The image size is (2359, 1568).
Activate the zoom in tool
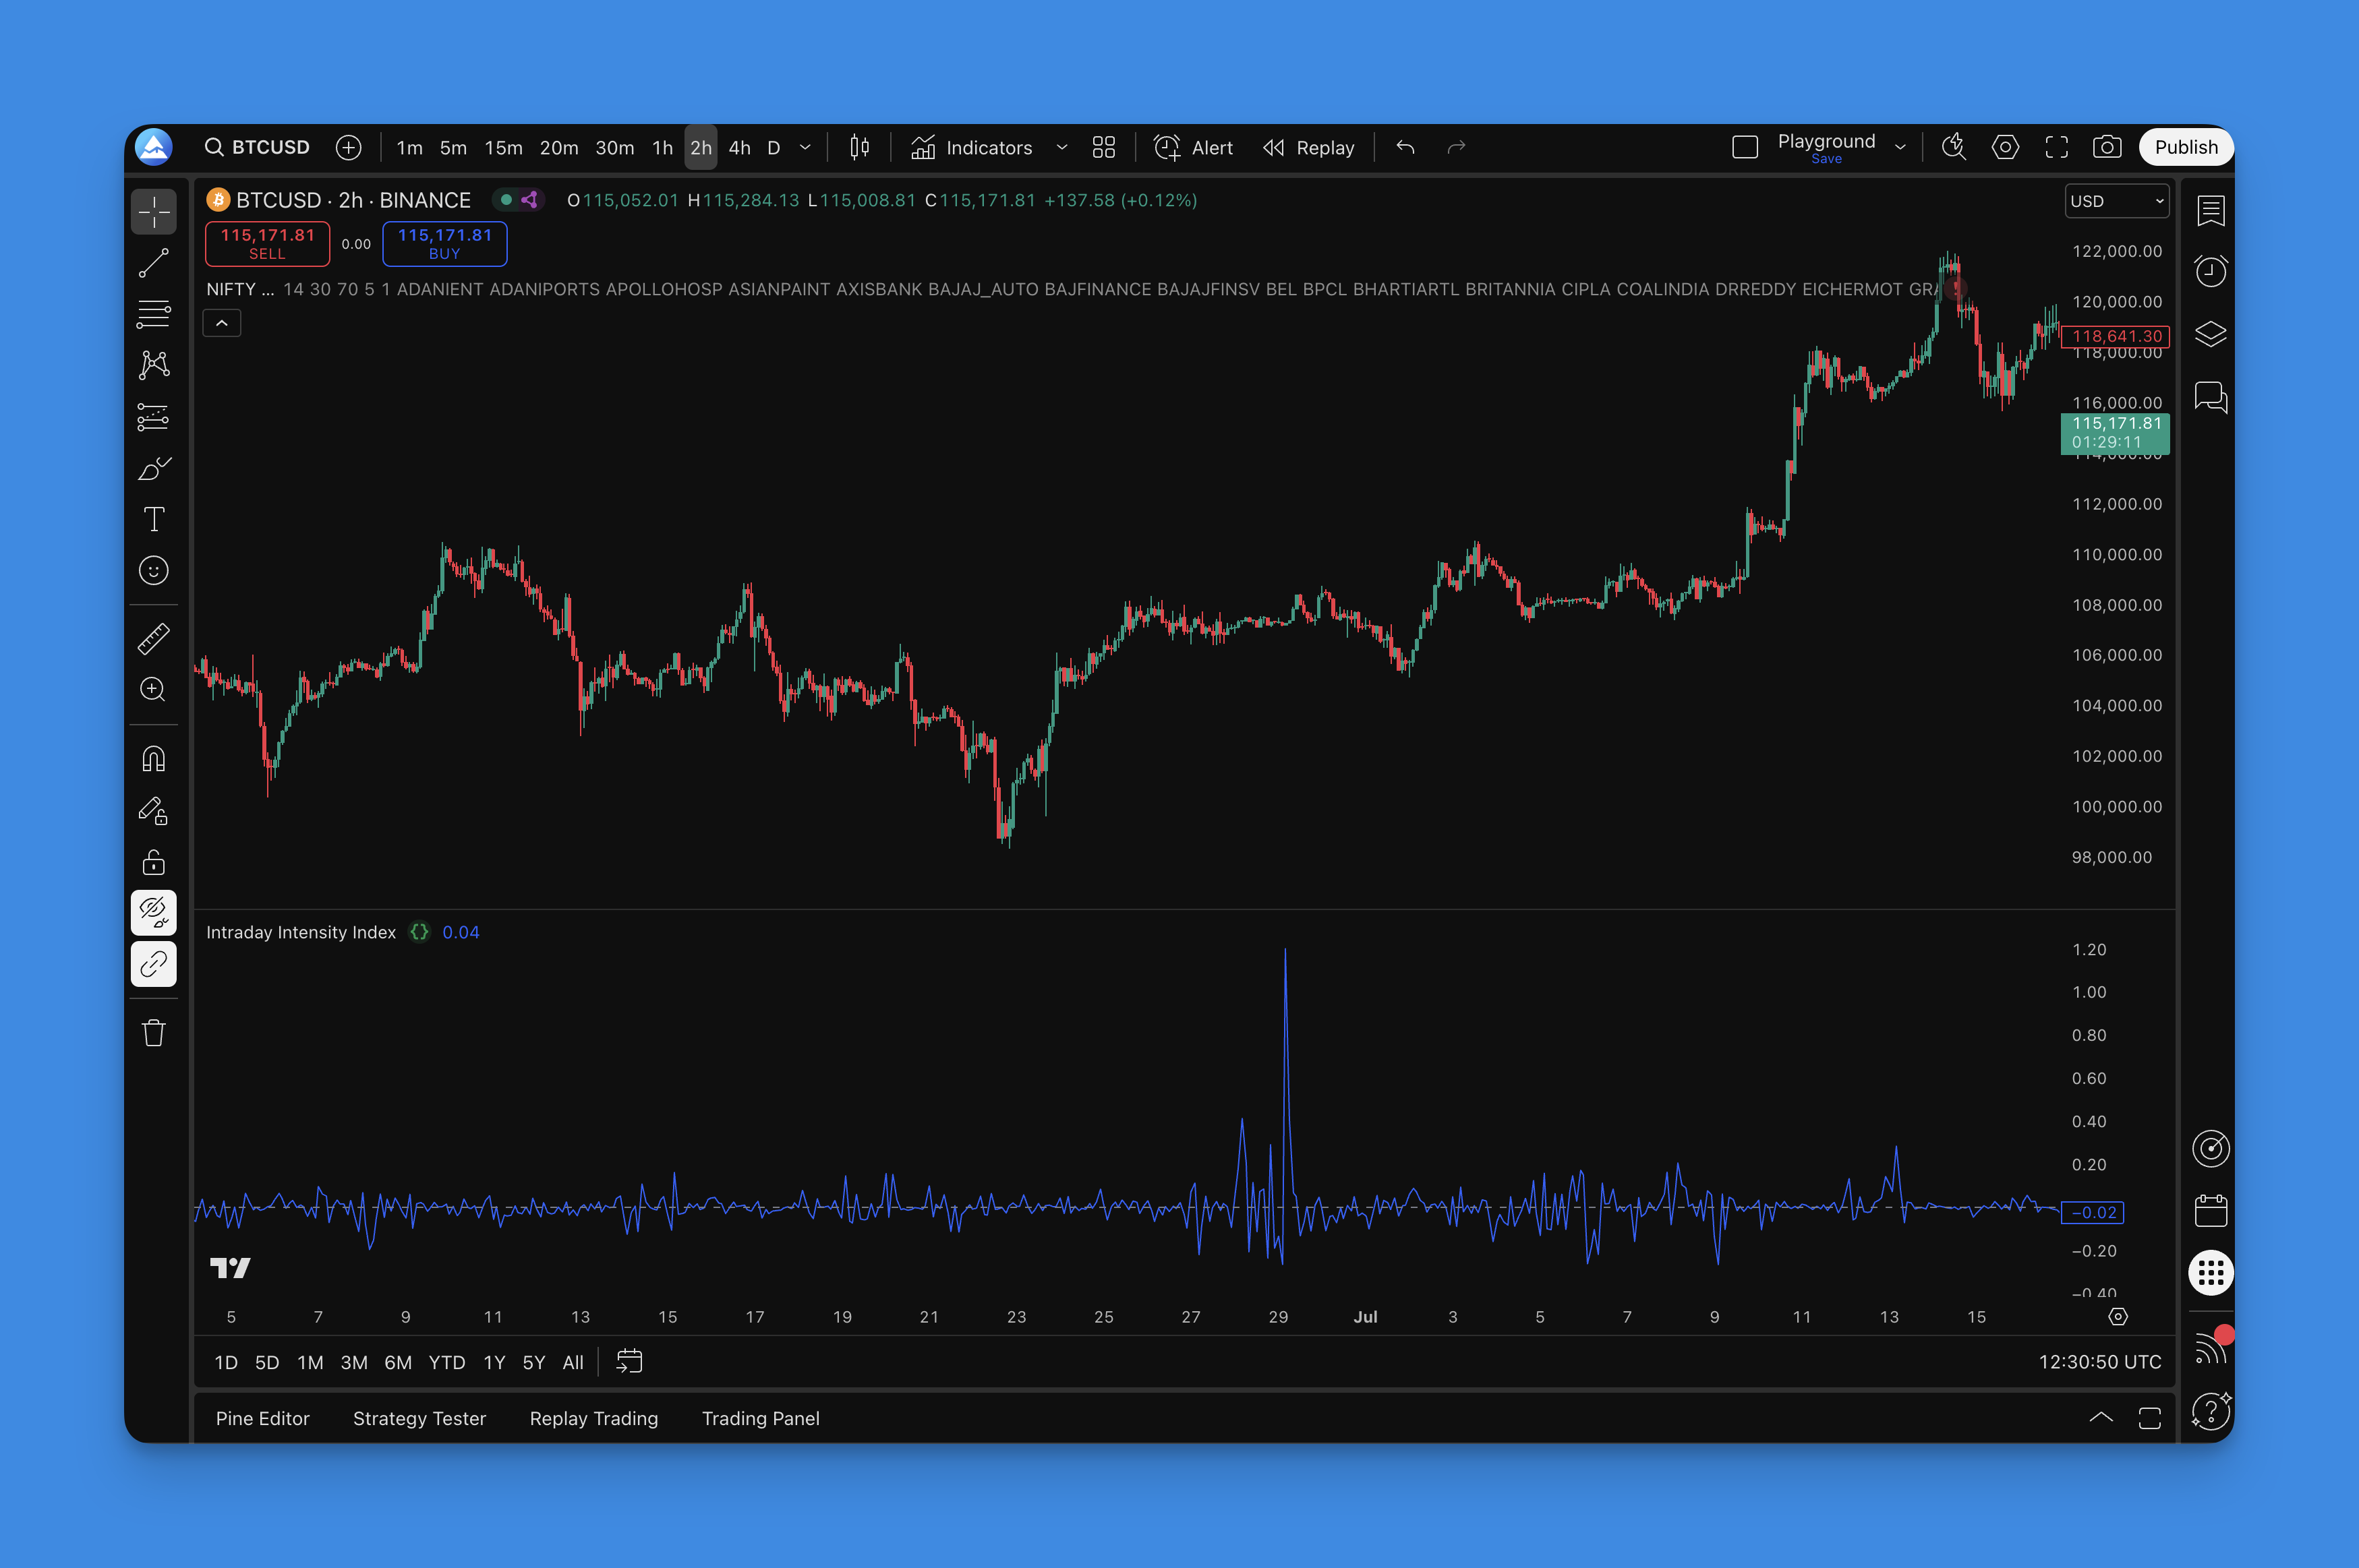pos(153,689)
